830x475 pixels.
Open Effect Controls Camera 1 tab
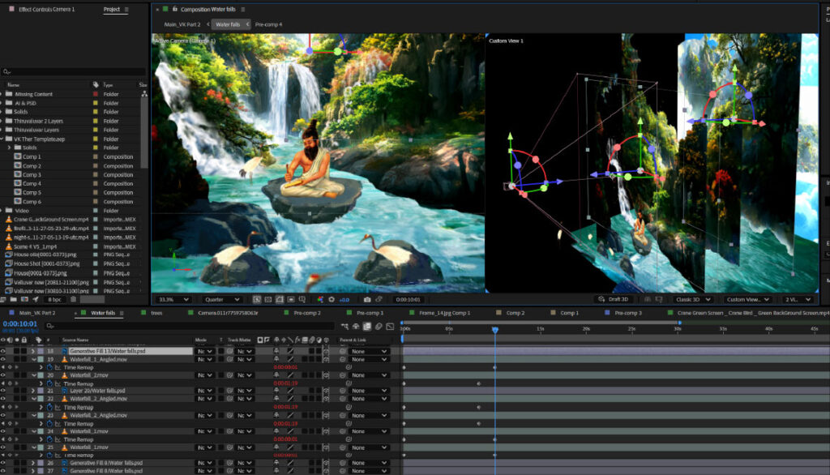(46, 9)
